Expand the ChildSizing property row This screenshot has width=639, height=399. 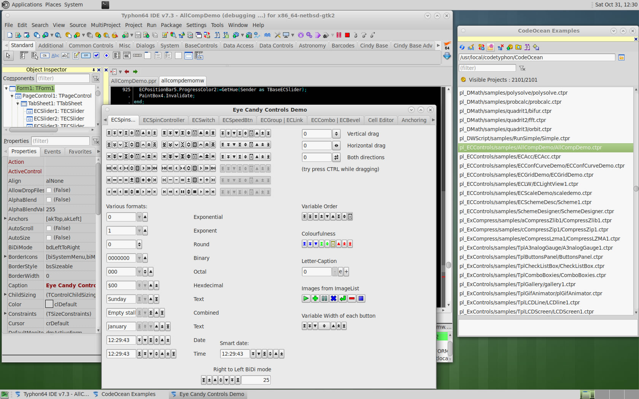point(5,294)
